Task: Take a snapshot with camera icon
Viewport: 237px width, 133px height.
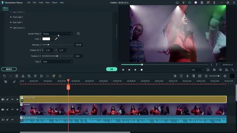Action: point(214,70)
